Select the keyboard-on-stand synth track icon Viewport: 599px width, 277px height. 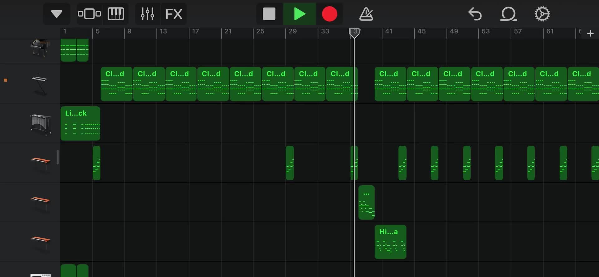tap(40, 85)
